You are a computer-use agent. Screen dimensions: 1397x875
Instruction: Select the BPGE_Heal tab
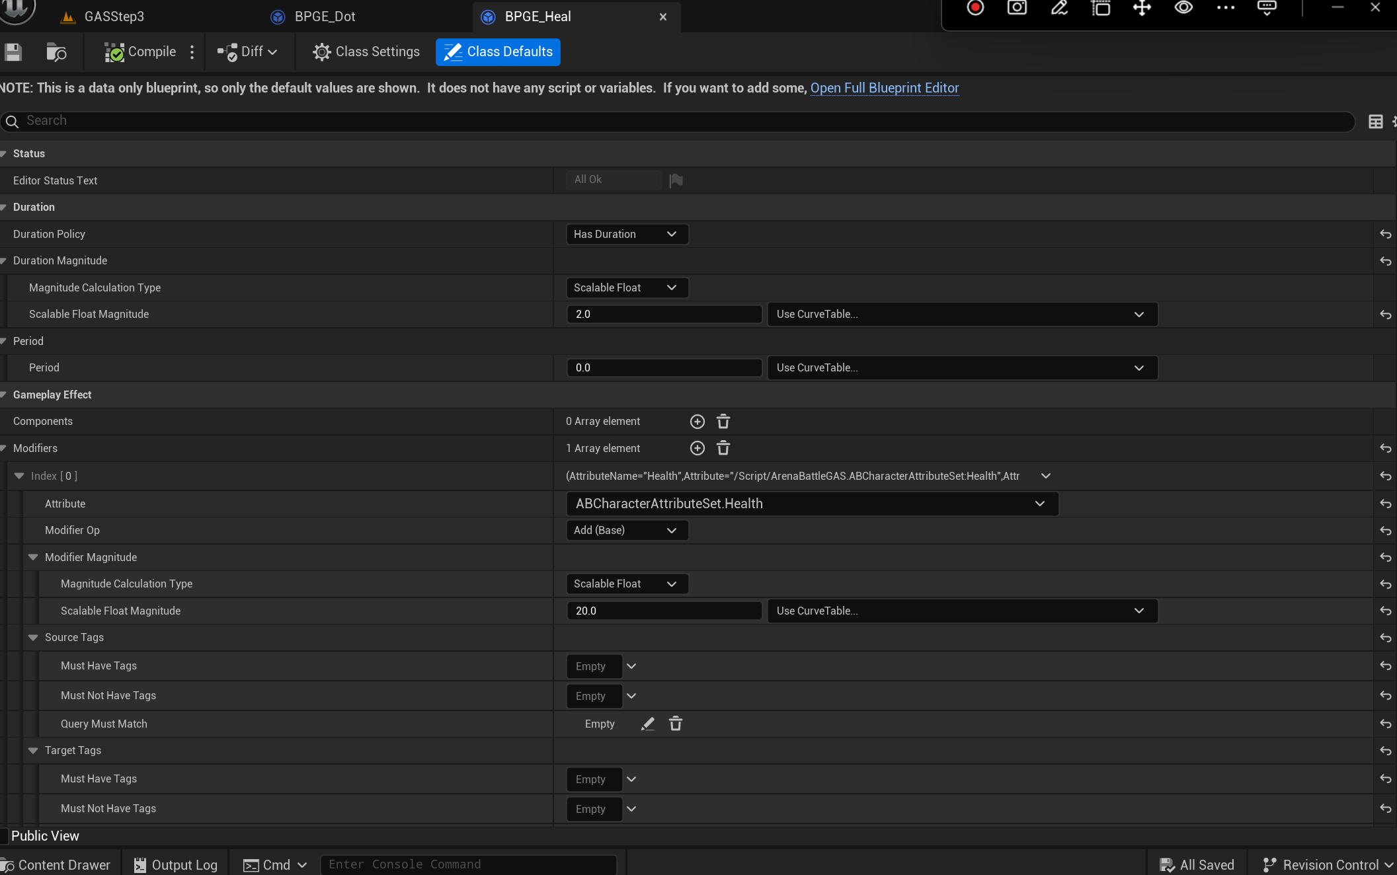pyautogui.click(x=537, y=17)
